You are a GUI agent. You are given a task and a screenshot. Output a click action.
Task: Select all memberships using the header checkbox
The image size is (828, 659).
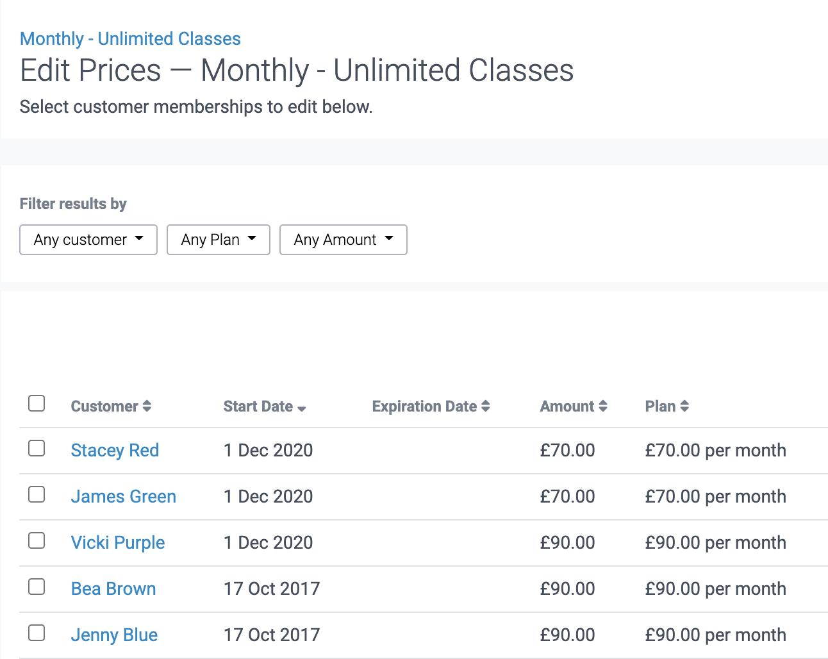pyautogui.click(x=37, y=403)
